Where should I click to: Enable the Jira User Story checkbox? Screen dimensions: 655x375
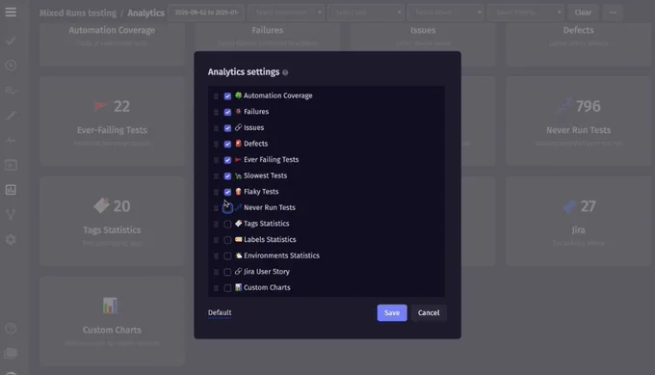[227, 272]
